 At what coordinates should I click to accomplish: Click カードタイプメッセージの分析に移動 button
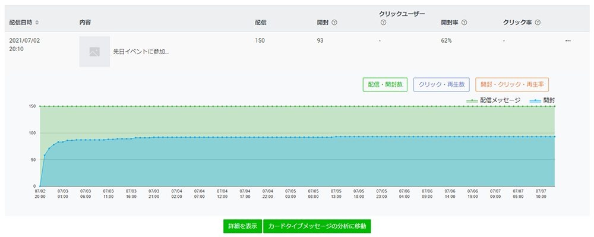[317, 226]
